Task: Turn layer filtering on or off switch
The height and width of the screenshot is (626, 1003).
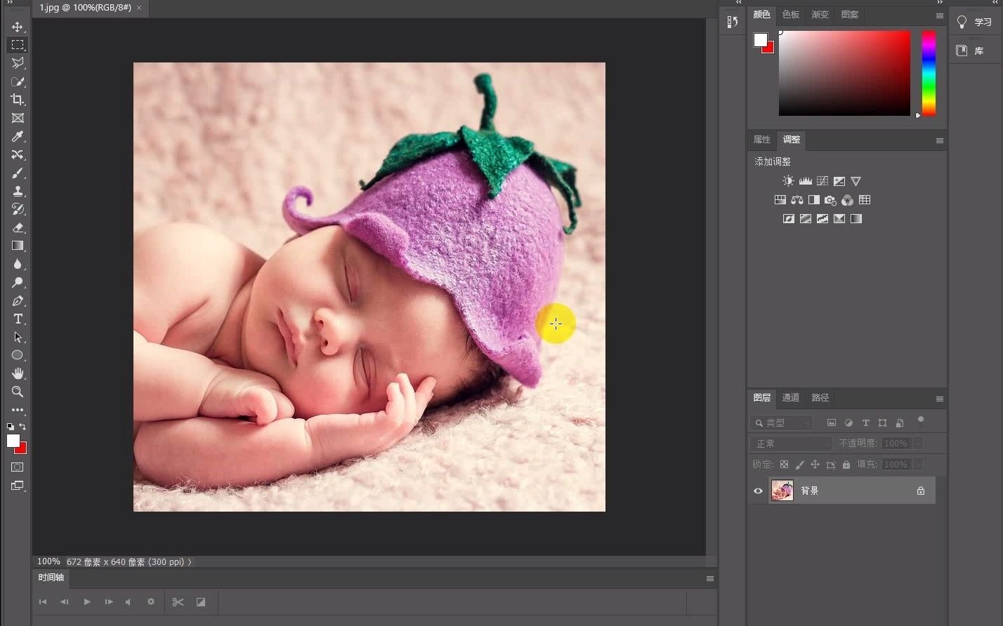Action: 921,421
